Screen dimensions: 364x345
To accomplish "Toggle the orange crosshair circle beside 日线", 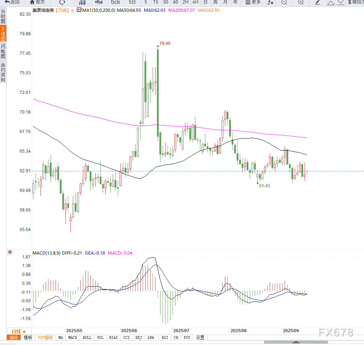I will pos(73,11).
